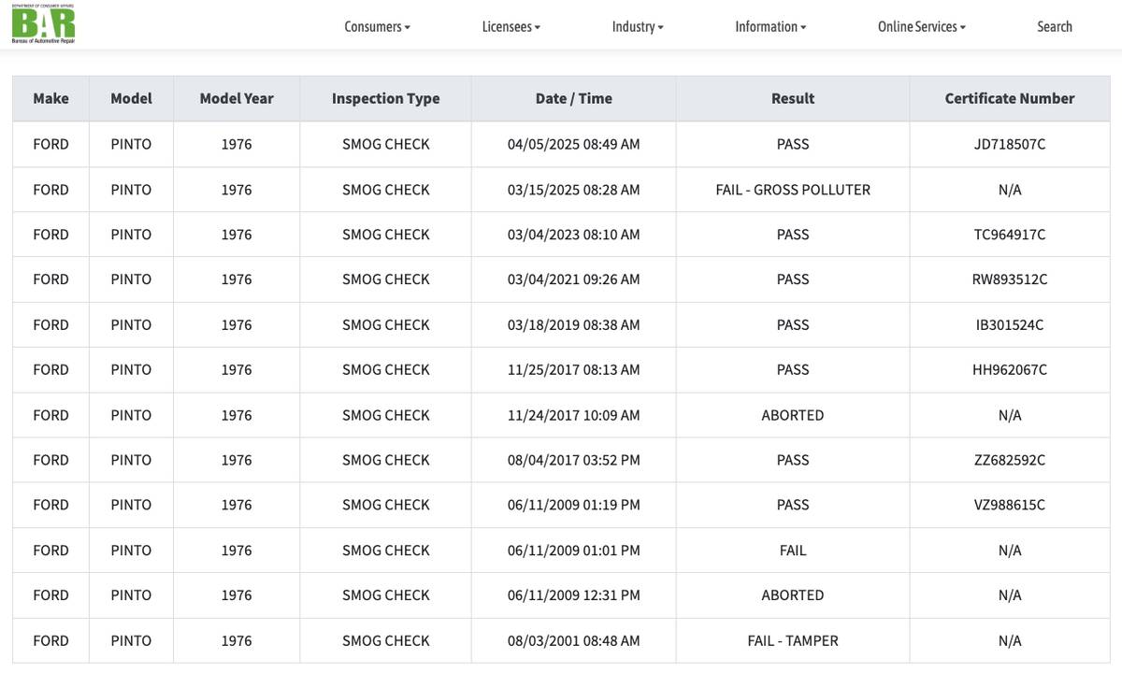Screen dimensions: 1122x673
Task: Click certificate number VZ988615C
Action: coord(1009,505)
